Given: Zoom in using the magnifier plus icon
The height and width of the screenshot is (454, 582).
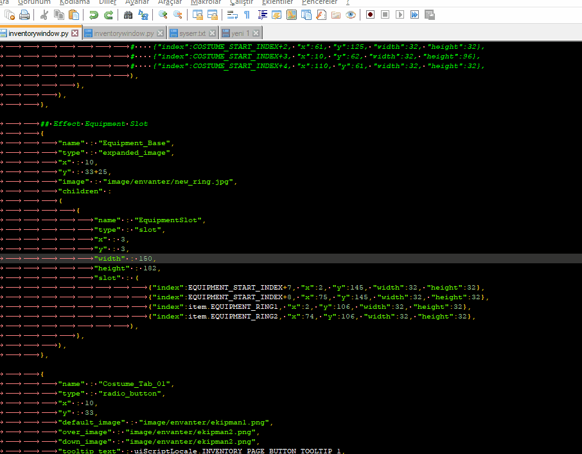Looking at the screenshot, I should 163,15.
